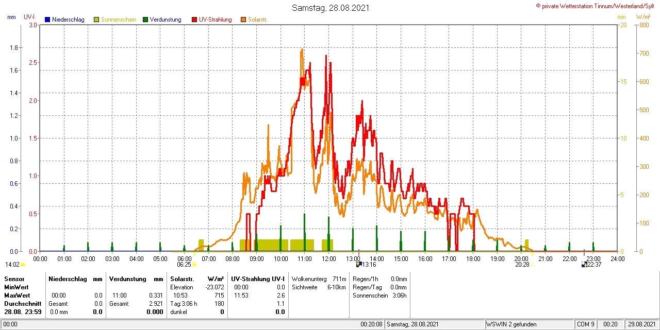
Task: Click the Sonnenschein 3:06h entry
Action: tap(379, 296)
